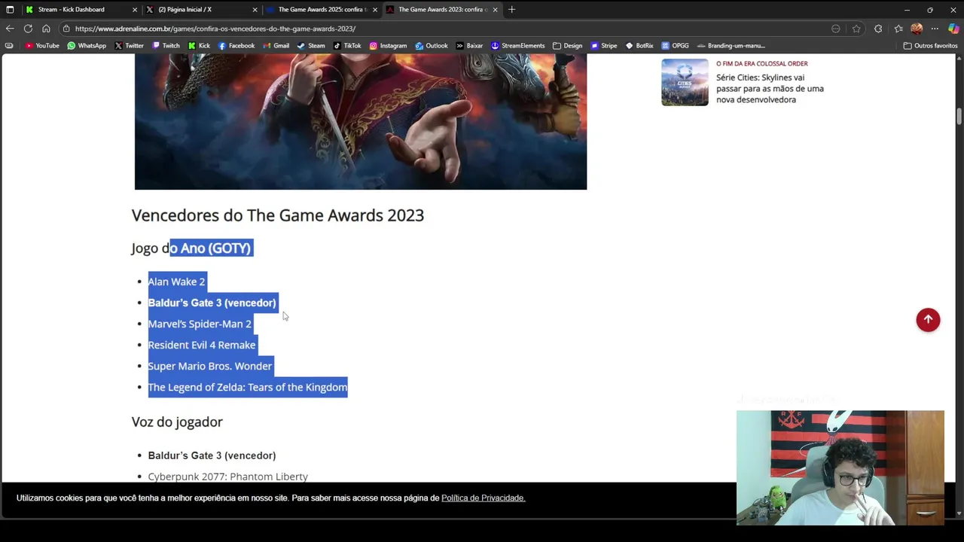Reload the current page
The height and width of the screenshot is (542, 964).
tap(28, 29)
